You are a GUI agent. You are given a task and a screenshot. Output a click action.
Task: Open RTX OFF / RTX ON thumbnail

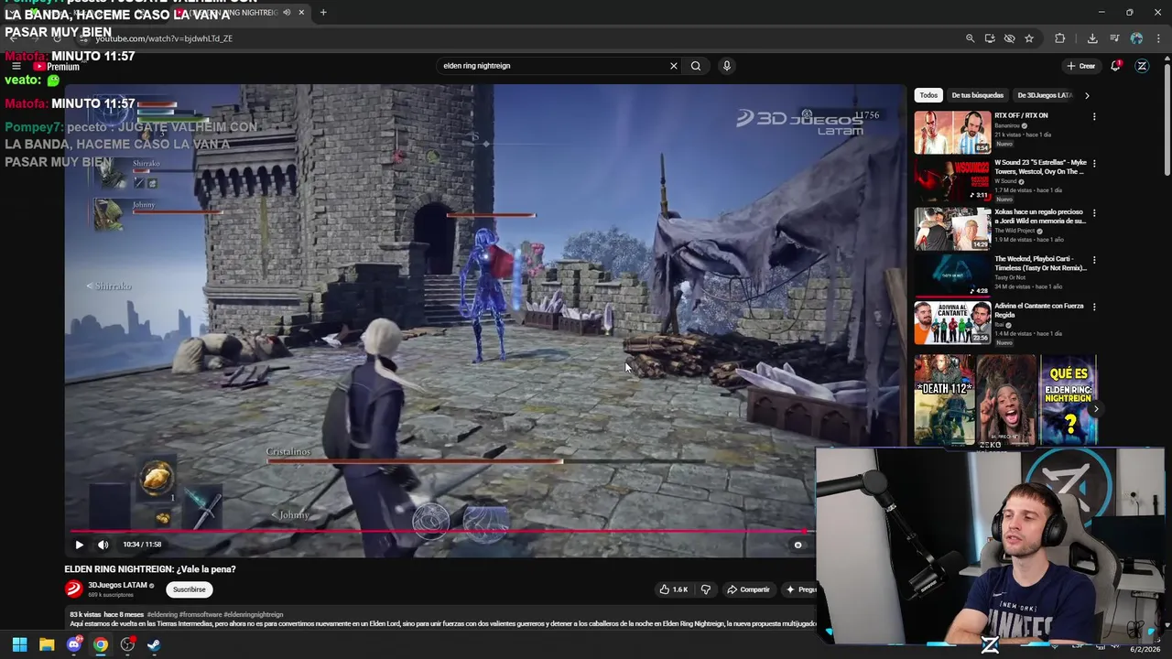(x=952, y=132)
